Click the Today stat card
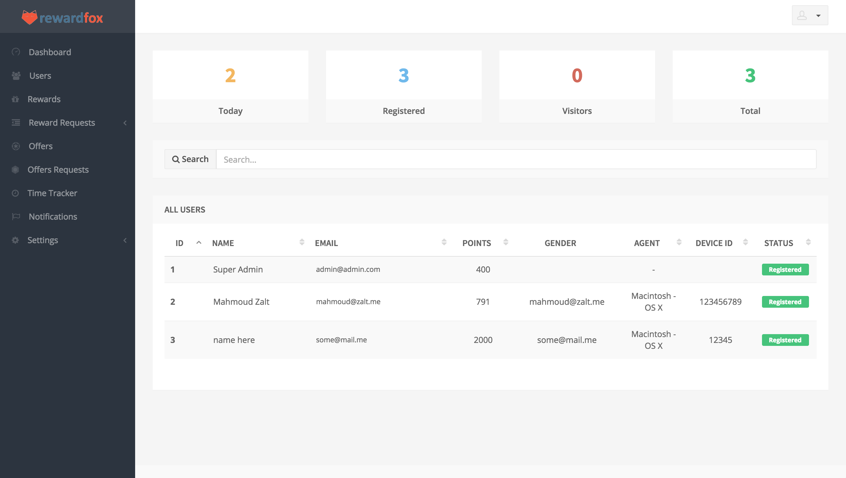Screen dimensions: 846x478 point(231,87)
